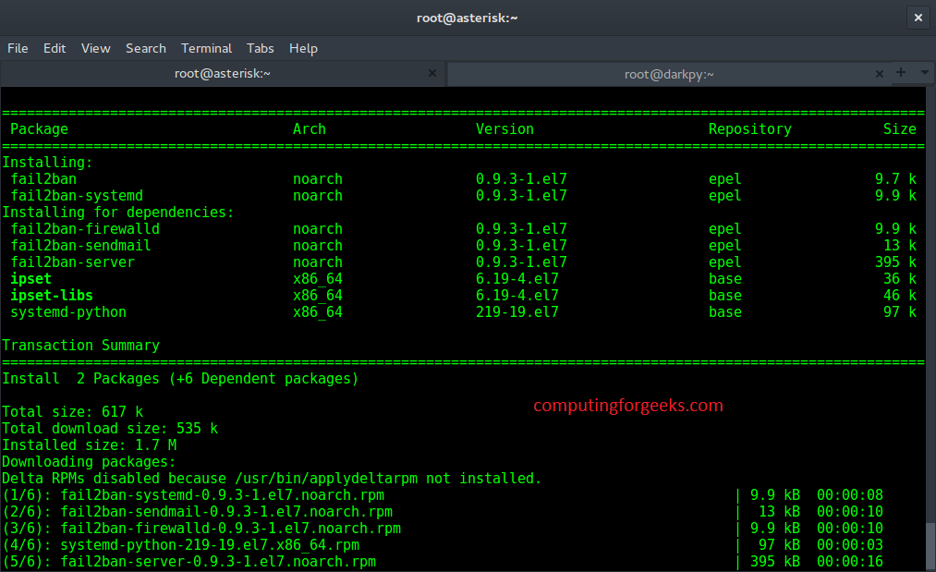This screenshot has height=572, width=936.
Task: Open the View menu
Action: point(95,48)
